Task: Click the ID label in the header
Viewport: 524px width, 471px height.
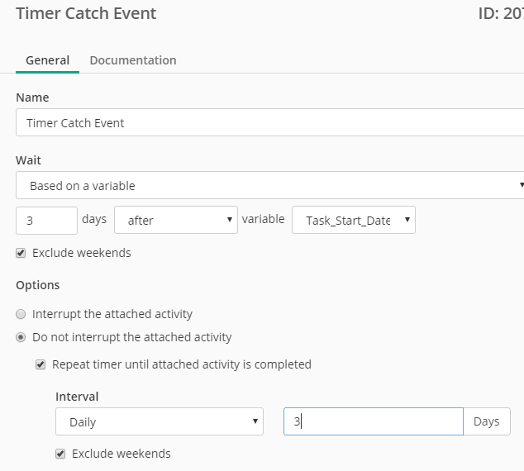Action: point(499,14)
